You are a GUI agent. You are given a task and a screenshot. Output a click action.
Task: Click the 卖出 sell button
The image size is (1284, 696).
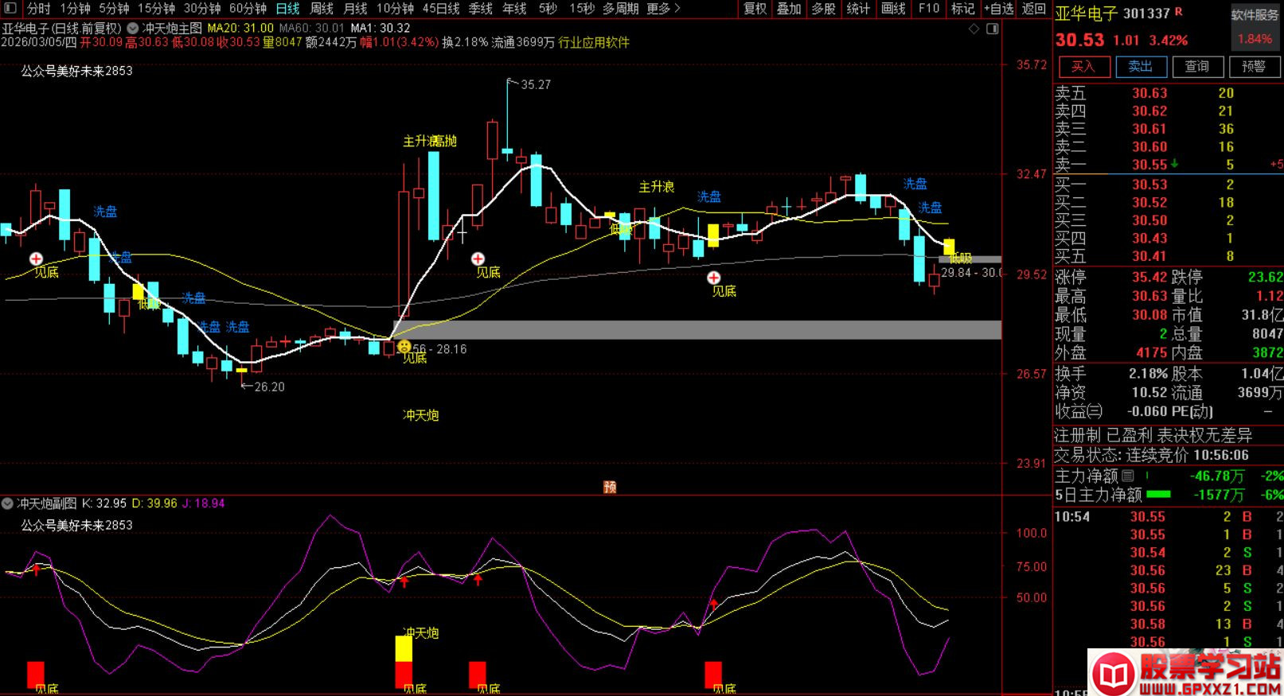coord(1140,67)
